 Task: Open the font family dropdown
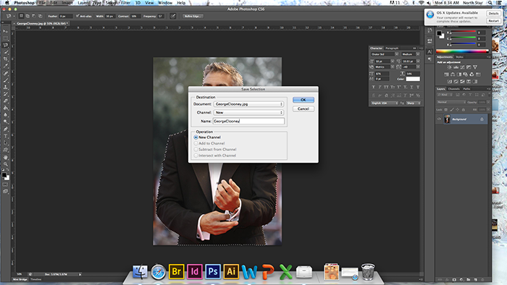click(385, 54)
